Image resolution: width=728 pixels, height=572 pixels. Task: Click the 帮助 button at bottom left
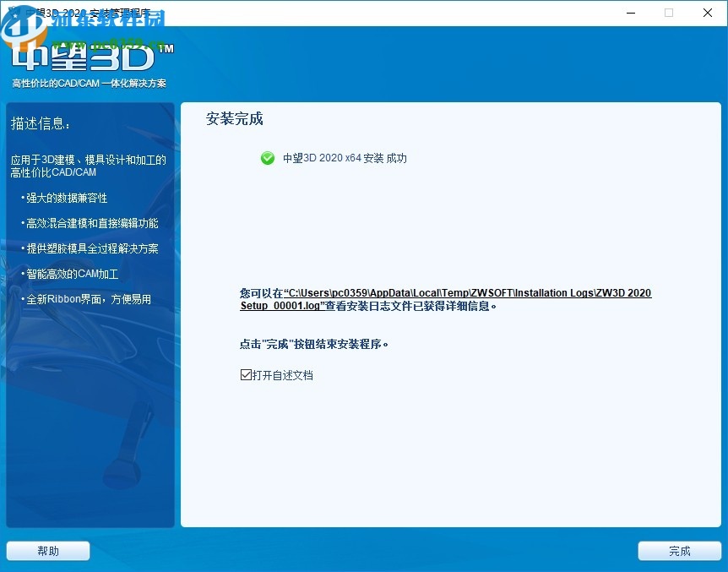click(47, 550)
